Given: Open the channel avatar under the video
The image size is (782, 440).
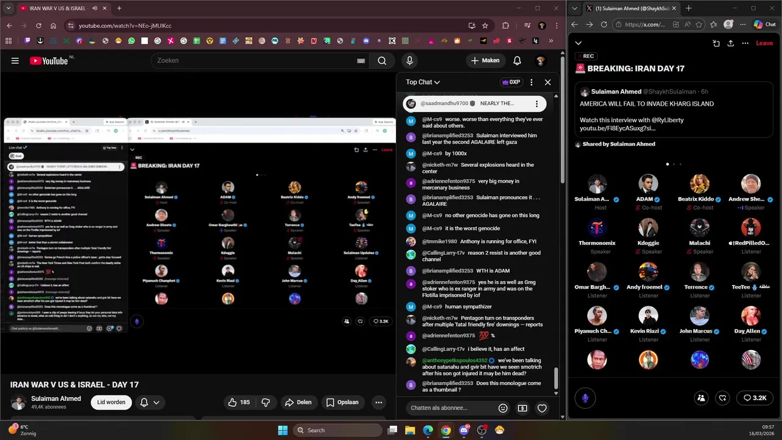Looking at the screenshot, I should pos(18,402).
